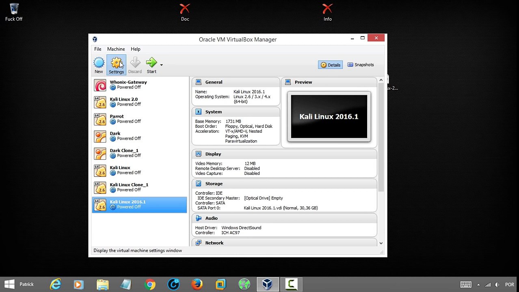
Task: Select the Whonix-Gateway virtual machine
Action: 139,85
